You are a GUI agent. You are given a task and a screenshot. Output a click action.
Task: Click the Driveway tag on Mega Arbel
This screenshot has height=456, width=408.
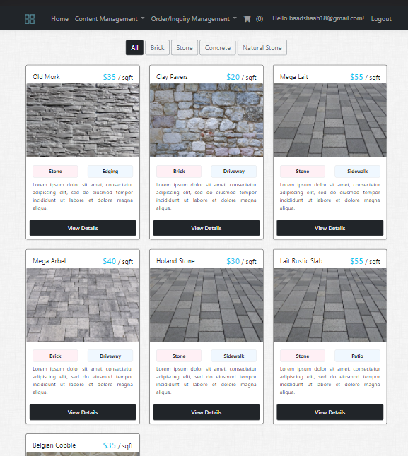click(110, 356)
